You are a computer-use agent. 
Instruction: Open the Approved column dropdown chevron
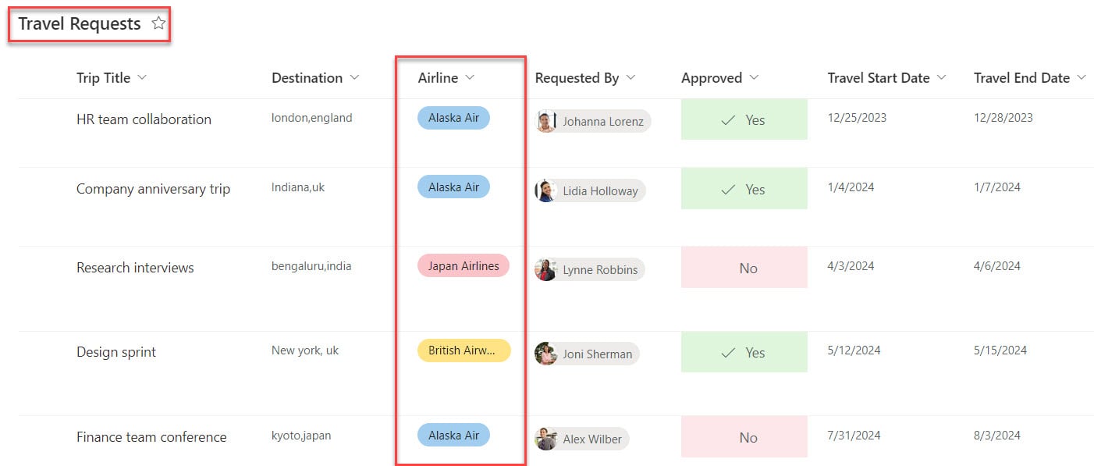pyautogui.click(x=754, y=77)
